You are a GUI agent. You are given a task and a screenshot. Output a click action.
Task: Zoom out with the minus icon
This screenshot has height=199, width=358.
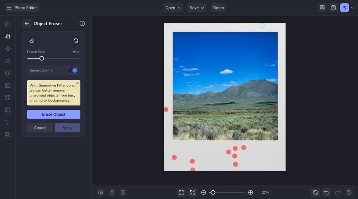click(x=203, y=193)
